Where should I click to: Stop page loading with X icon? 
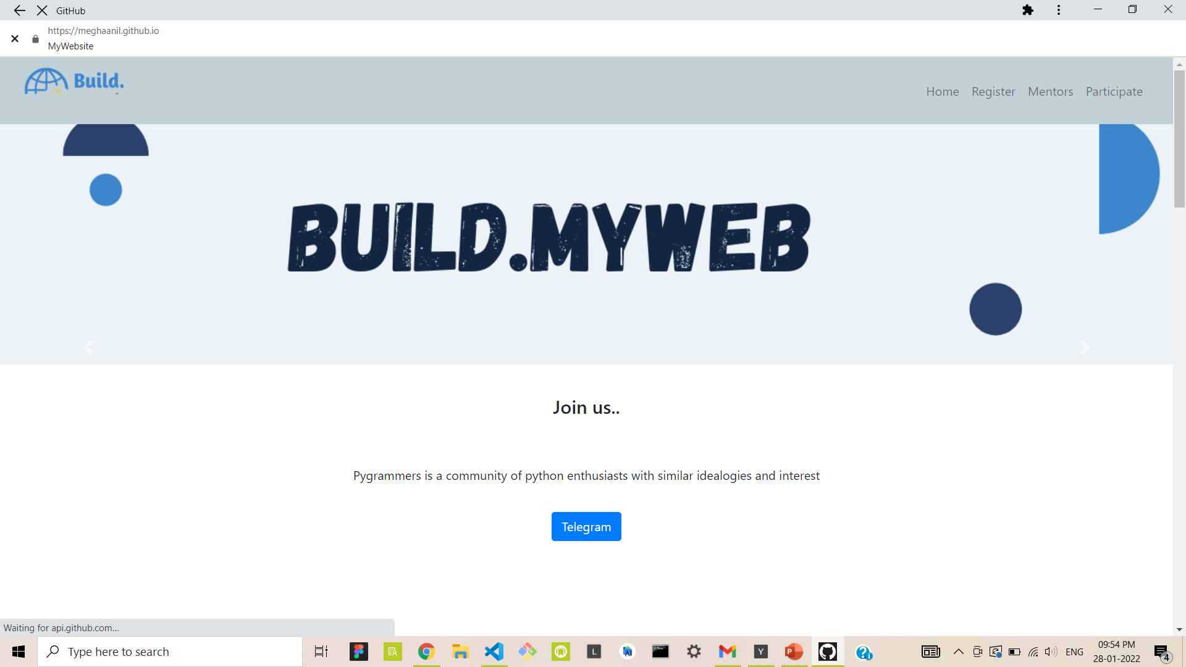click(42, 10)
